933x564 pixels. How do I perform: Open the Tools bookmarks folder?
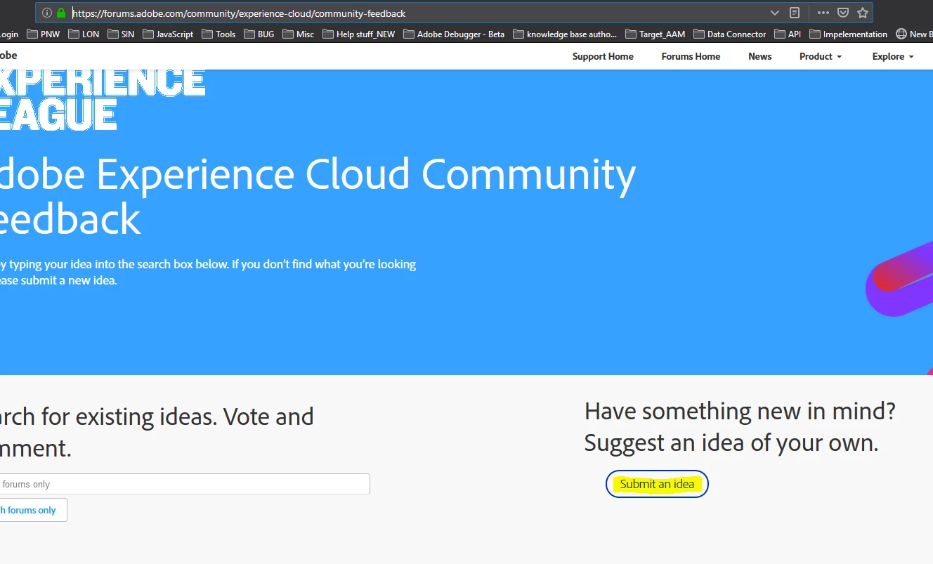tap(218, 34)
